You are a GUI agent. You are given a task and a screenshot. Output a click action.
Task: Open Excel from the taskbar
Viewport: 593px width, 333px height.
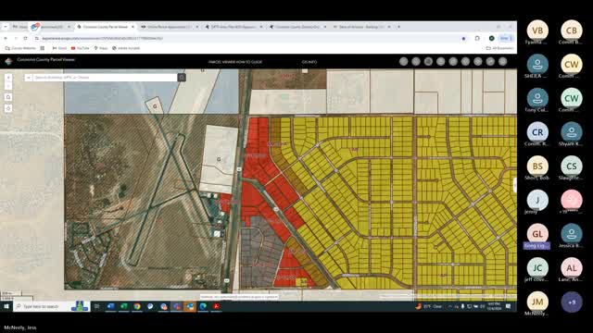click(x=123, y=306)
